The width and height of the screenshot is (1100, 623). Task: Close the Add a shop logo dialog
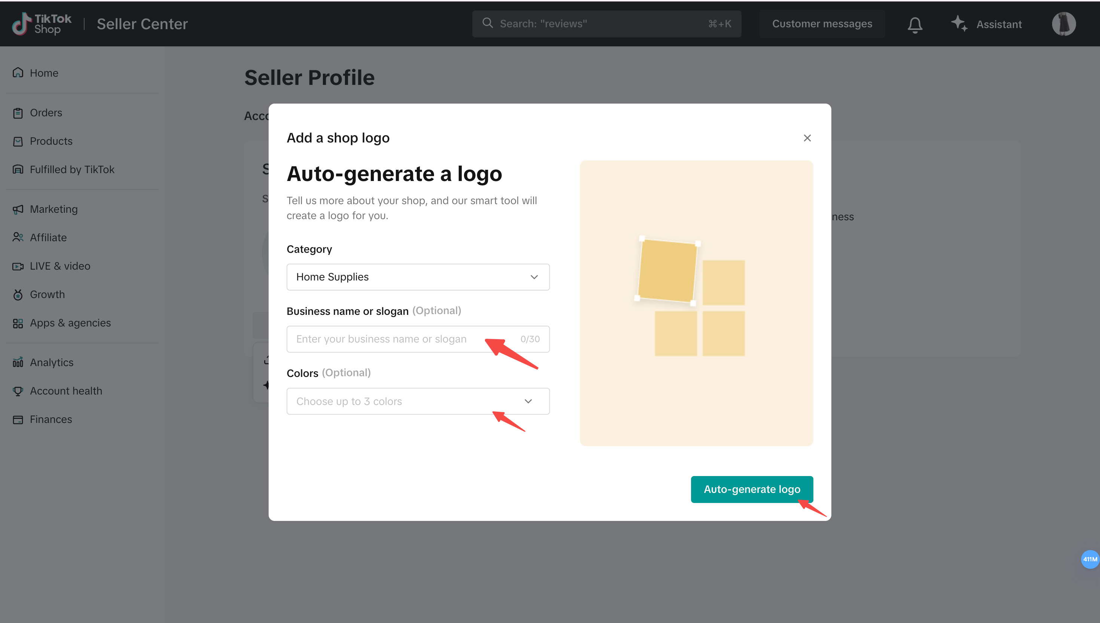tap(807, 138)
